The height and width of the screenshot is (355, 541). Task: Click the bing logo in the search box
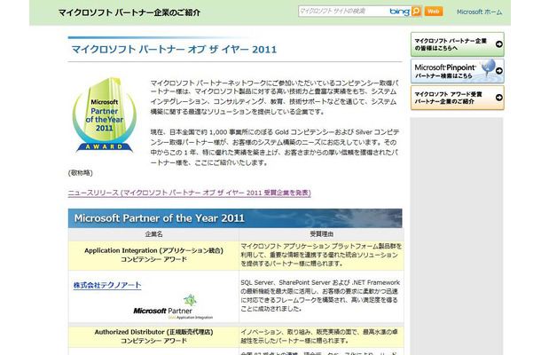(399, 12)
